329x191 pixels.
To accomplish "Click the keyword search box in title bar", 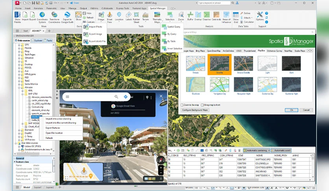I will point(214,3).
